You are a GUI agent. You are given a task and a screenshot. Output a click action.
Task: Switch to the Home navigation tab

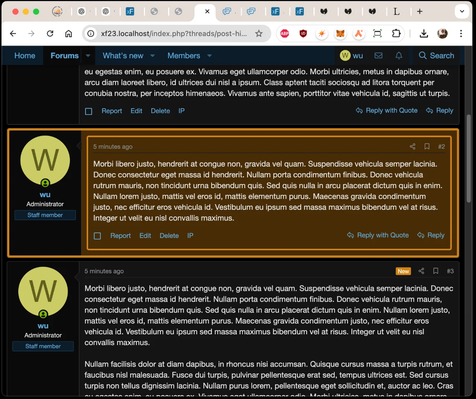(25, 55)
